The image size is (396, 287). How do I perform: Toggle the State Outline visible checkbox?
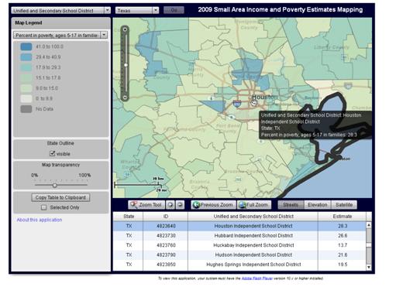point(52,154)
